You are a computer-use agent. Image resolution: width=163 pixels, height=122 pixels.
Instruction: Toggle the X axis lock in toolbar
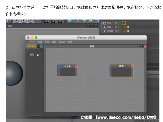17,21
